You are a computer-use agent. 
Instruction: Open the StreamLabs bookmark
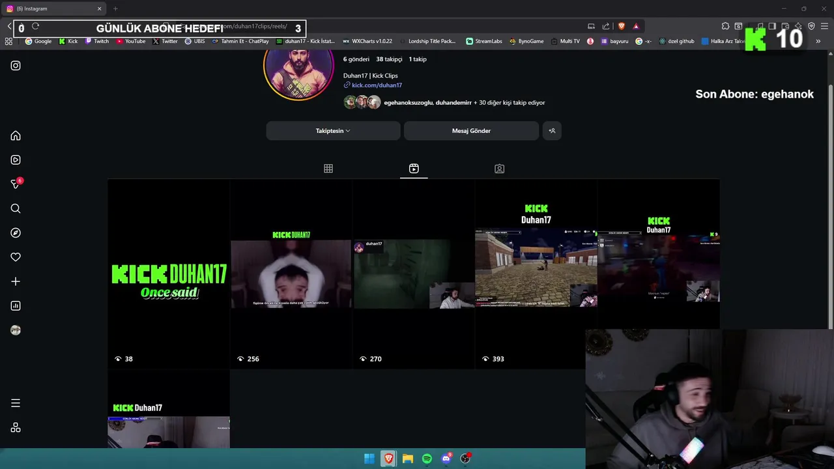pos(484,41)
